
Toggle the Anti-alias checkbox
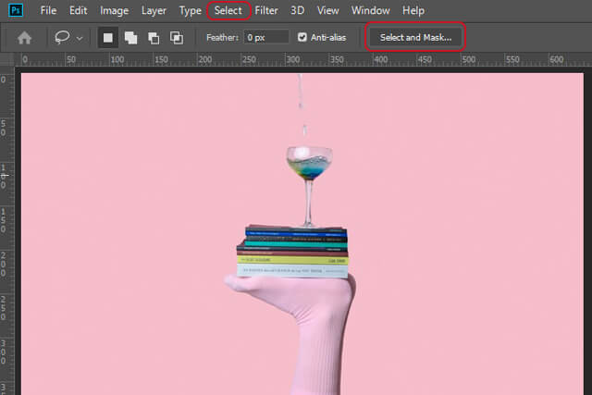pyautogui.click(x=302, y=37)
